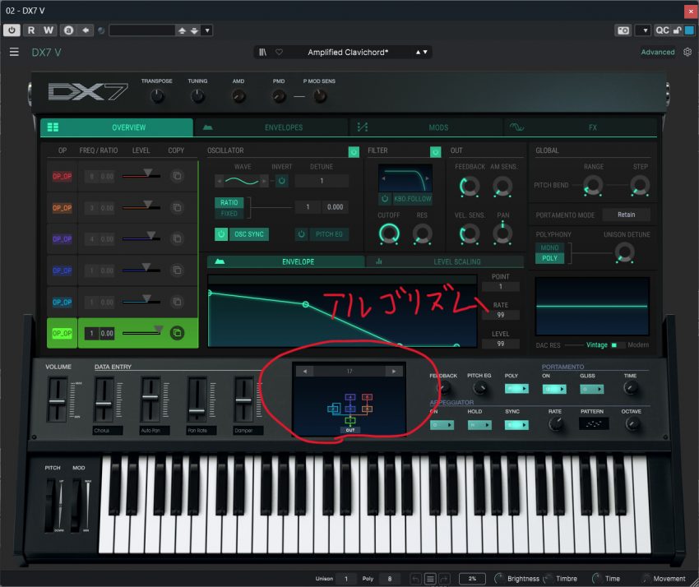
Task: Click the undo arrow in bottom bar
Action: (x=415, y=579)
